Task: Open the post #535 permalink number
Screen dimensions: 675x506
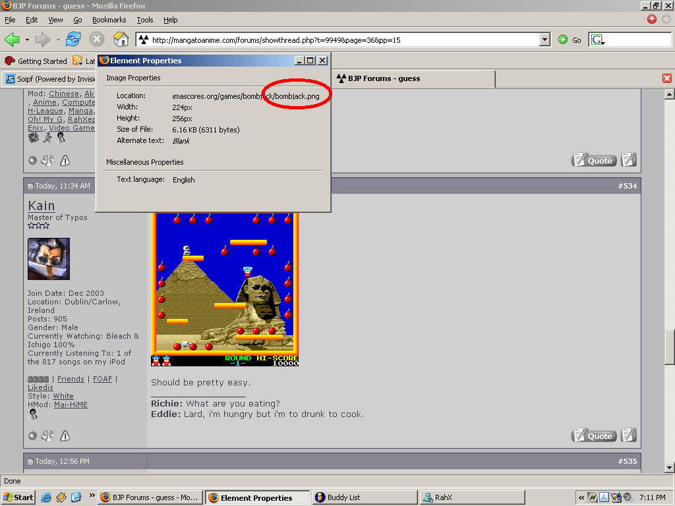Action: pos(628,461)
